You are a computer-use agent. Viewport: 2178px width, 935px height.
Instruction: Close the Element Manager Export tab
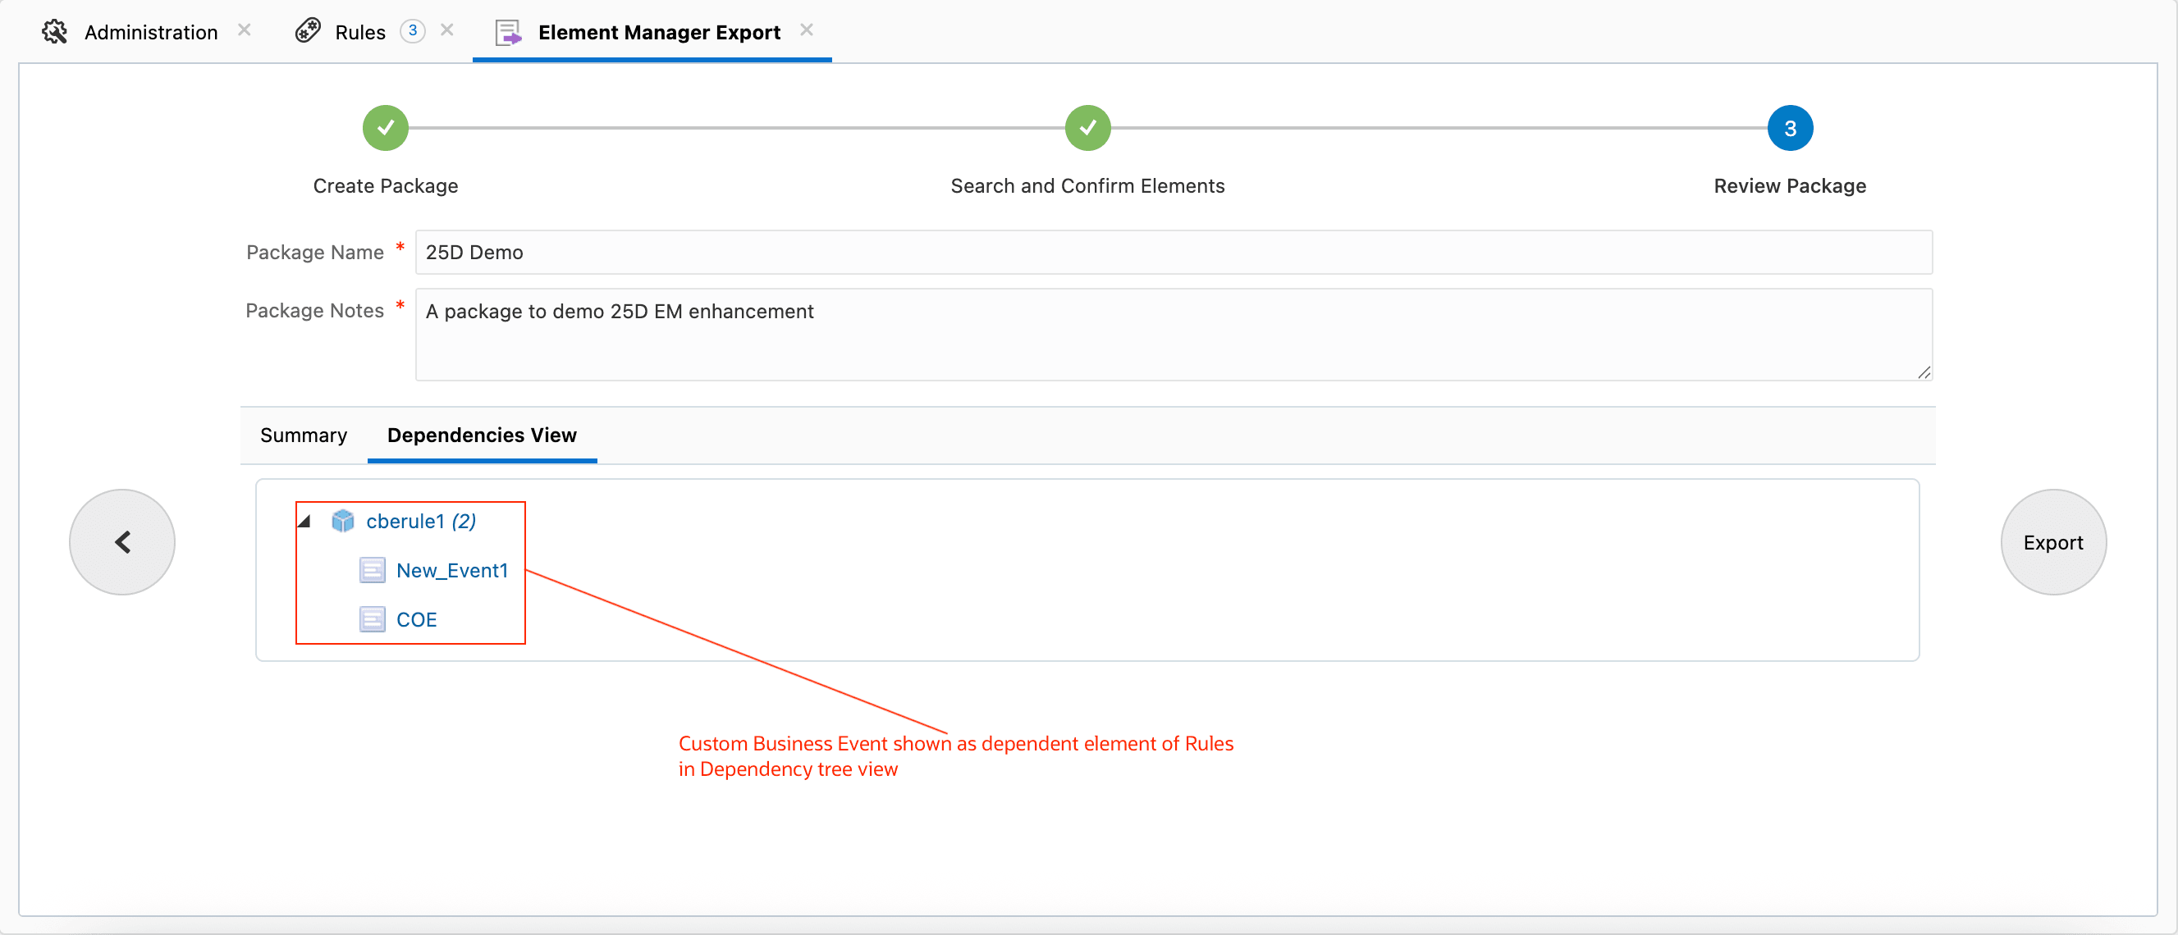tap(807, 30)
